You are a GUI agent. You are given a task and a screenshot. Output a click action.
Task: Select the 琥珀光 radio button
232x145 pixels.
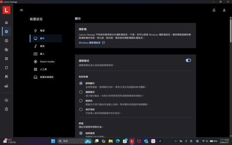click(81, 101)
